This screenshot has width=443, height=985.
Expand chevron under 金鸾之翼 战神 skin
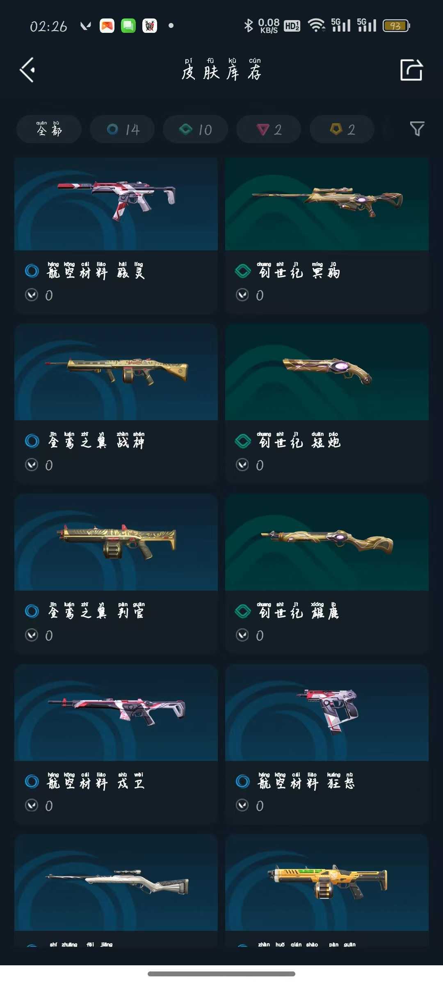point(32,465)
